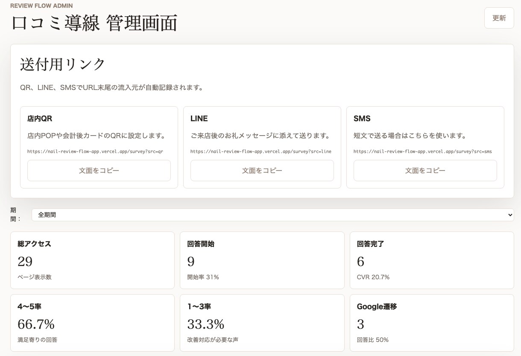Viewport: 521px width, 356px height.
Task: Click the QR、LINE、SMS自動記録 explanation text
Action: [111, 88]
